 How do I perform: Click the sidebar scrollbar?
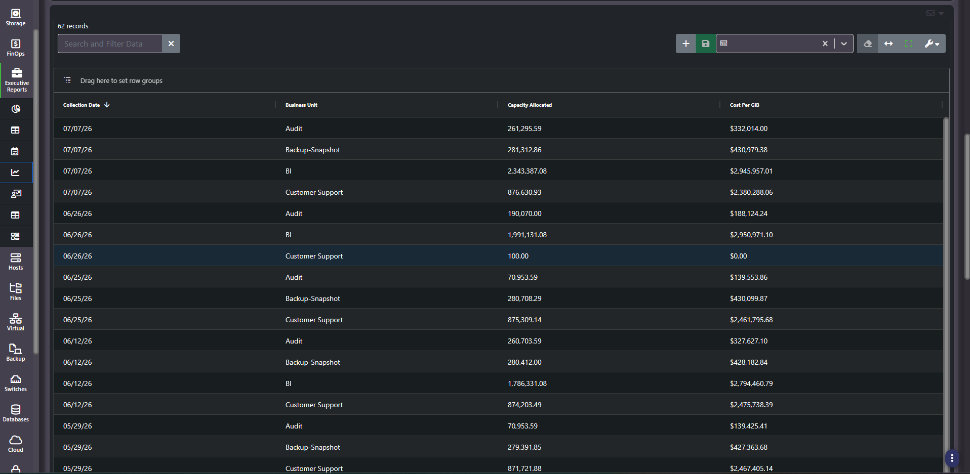coord(35,191)
